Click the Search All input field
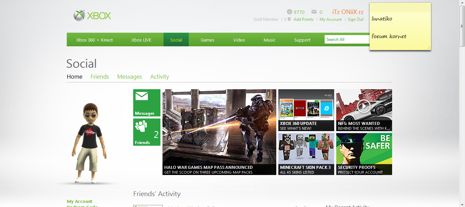Image resolution: width=465 pixels, height=207 pixels. (347, 39)
